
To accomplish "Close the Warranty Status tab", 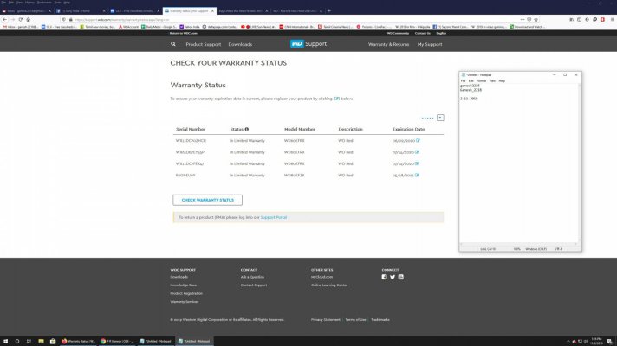I will [212, 11].
